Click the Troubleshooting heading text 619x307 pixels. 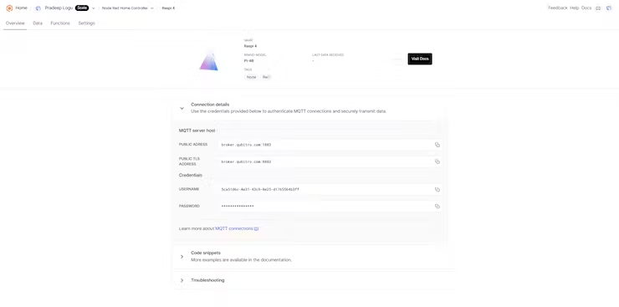(x=207, y=280)
